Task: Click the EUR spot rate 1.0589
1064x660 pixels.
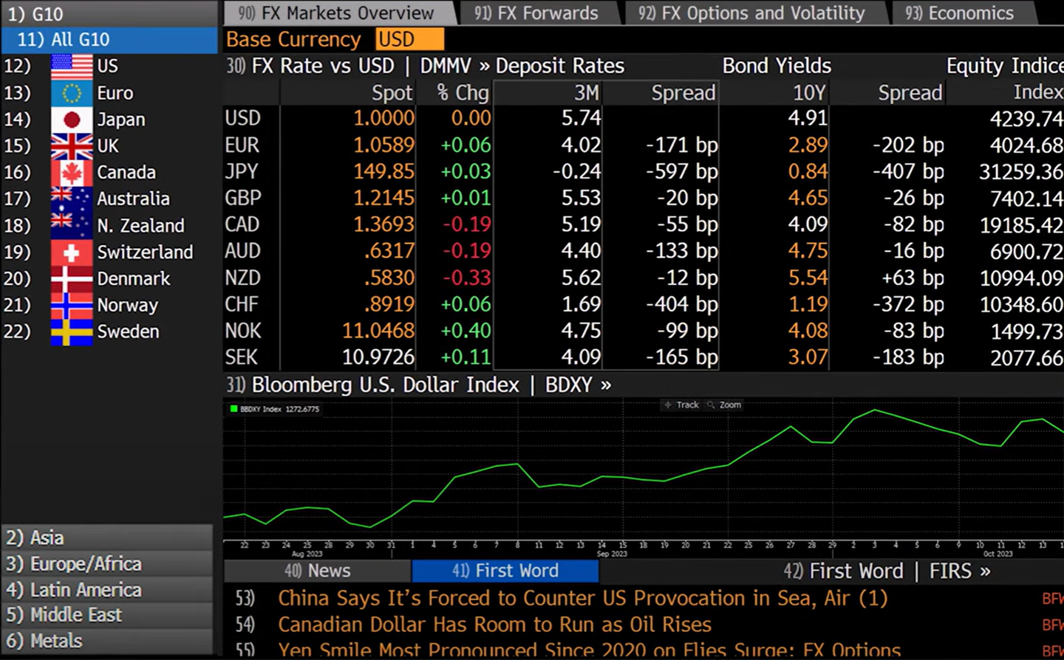Action: pos(383,145)
